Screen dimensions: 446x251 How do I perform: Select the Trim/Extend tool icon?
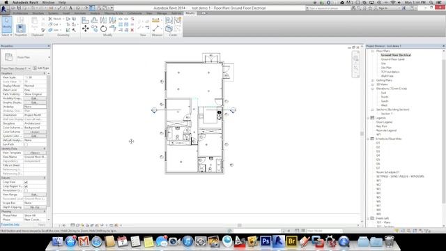[113, 29]
